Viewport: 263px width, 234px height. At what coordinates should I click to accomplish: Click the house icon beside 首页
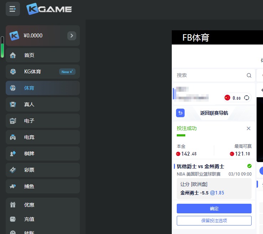pyautogui.click(x=13, y=55)
